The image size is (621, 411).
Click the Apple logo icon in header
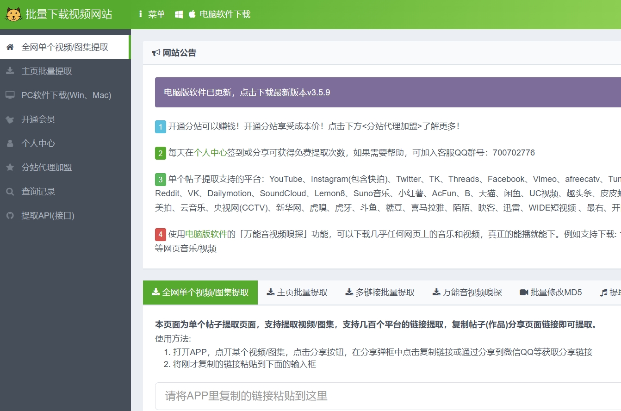pyautogui.click(x=192, y=14)
